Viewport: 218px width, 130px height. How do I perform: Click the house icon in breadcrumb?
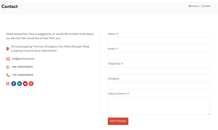point(190,6)
